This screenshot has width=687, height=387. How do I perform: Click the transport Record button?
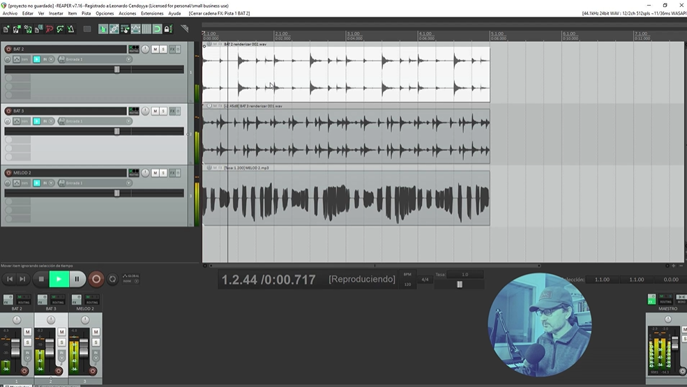pyautogui.click(x=96, y=279)
